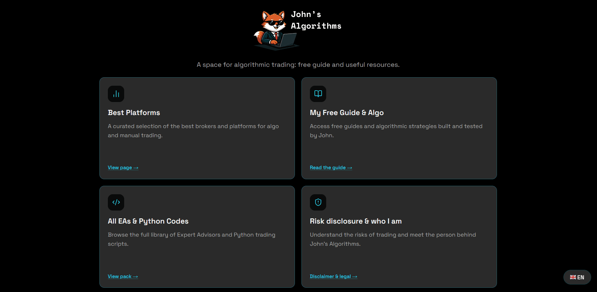Click the arrow next to View page link
The height and width of the screenshot is (292, 597).
[136, 167]
